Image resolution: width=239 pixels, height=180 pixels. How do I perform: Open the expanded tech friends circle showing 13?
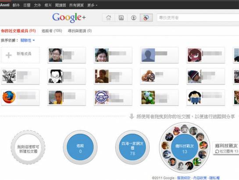[x=185, y=147]
